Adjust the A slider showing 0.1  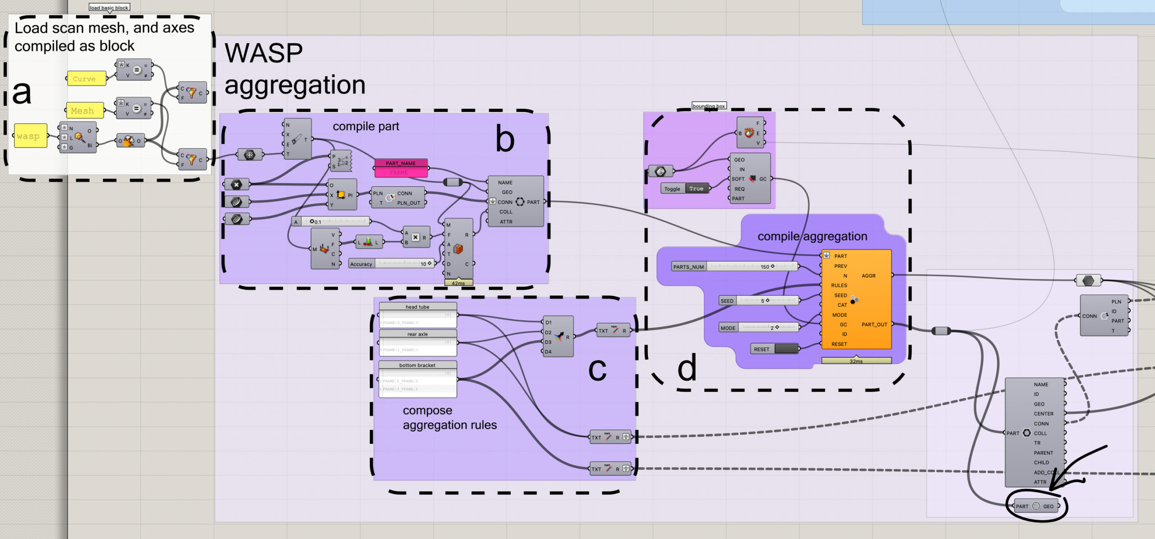(331, 221)
